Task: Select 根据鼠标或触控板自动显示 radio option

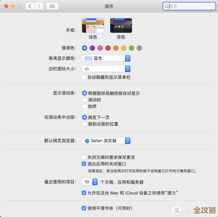Action: pyautogui.click(x=85, y=93)
